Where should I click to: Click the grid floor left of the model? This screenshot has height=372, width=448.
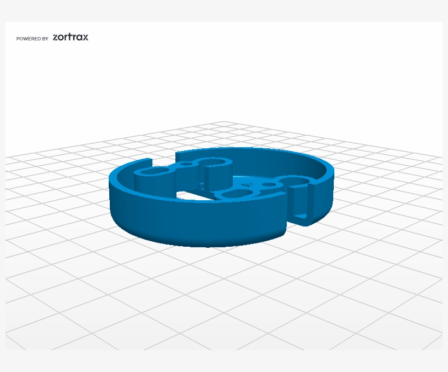pos(55,219)
